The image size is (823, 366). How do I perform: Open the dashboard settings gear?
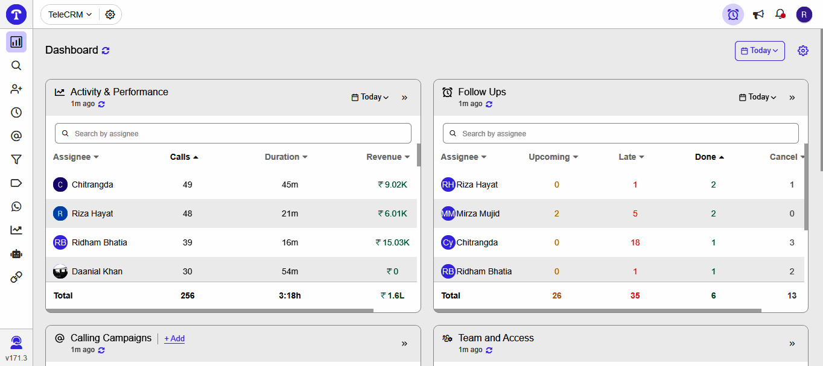pyautogui.click(x=803, y=51)
